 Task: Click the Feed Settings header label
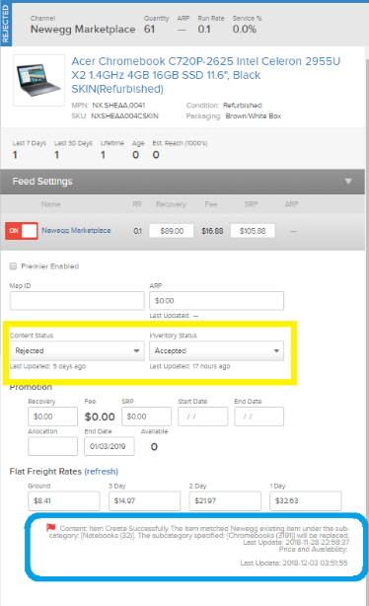point(42,182)
